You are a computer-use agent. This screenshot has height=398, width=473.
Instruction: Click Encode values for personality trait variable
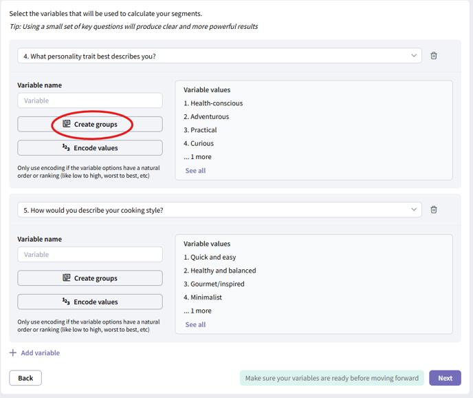[x=90, y=148]
